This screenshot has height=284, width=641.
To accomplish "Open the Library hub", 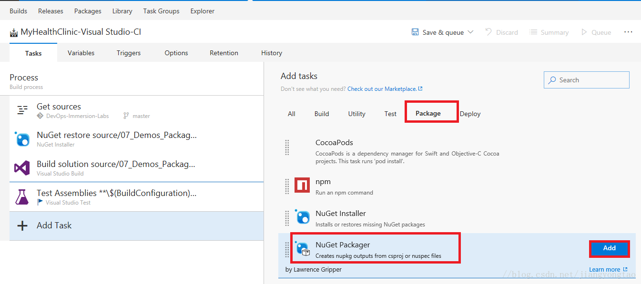I will click(122, 11).
